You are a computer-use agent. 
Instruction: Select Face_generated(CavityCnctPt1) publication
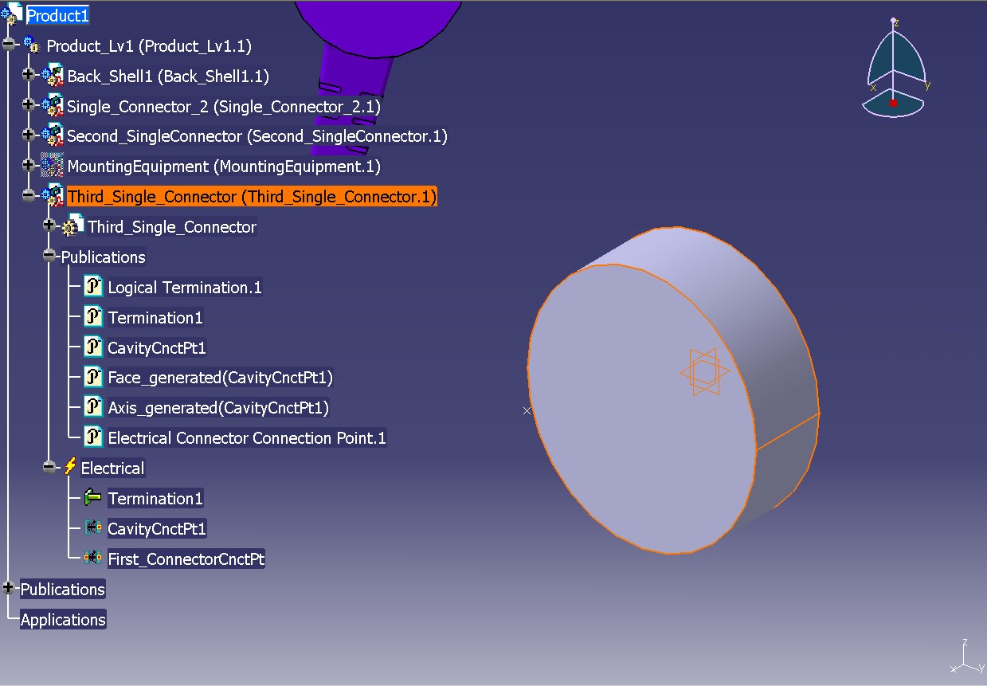click(x=221, y=378)
